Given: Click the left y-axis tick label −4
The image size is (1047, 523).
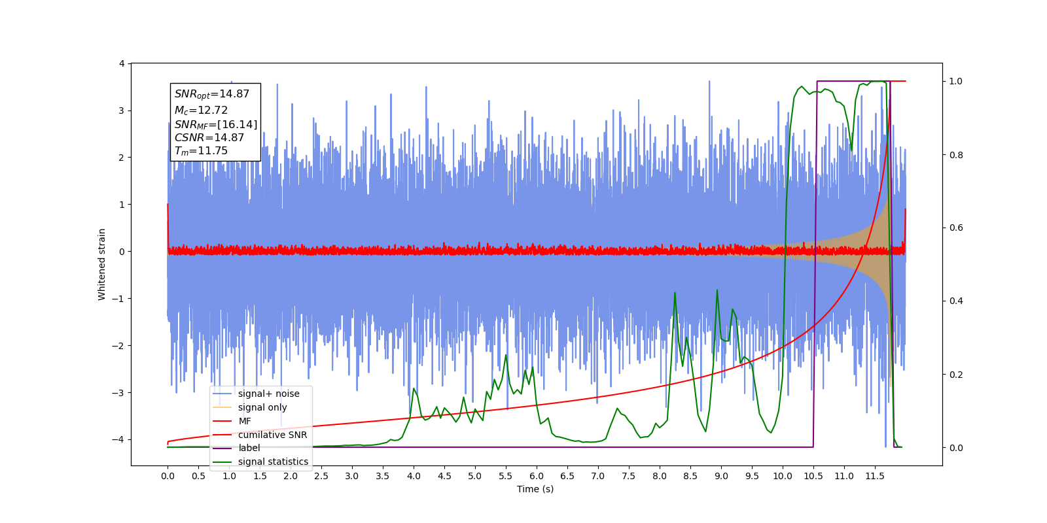Looking at the screenshot, I should [x=118, y=439].
